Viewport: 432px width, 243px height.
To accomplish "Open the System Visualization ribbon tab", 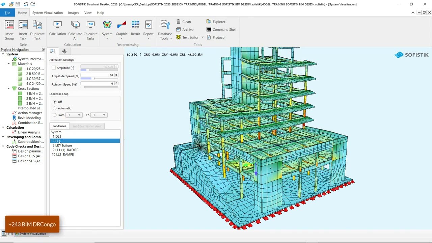I will [48, 12].
